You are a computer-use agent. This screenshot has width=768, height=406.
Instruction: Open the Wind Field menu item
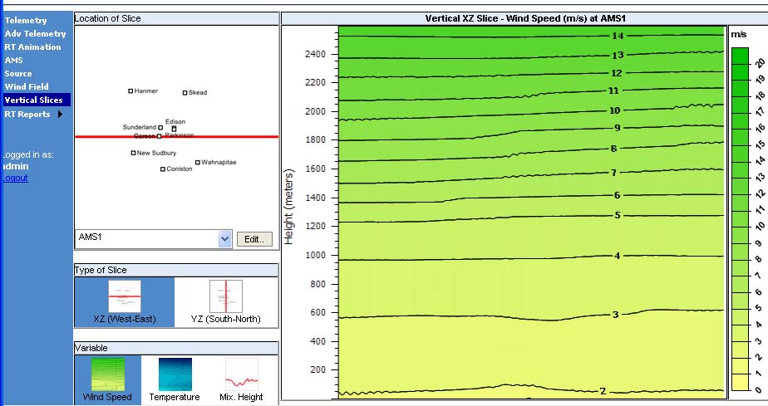[x=27, y=86]
